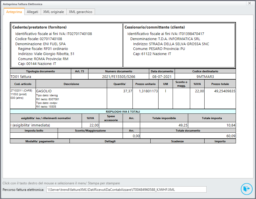Click the Totale imponibile value 49,25

(183, 125)
